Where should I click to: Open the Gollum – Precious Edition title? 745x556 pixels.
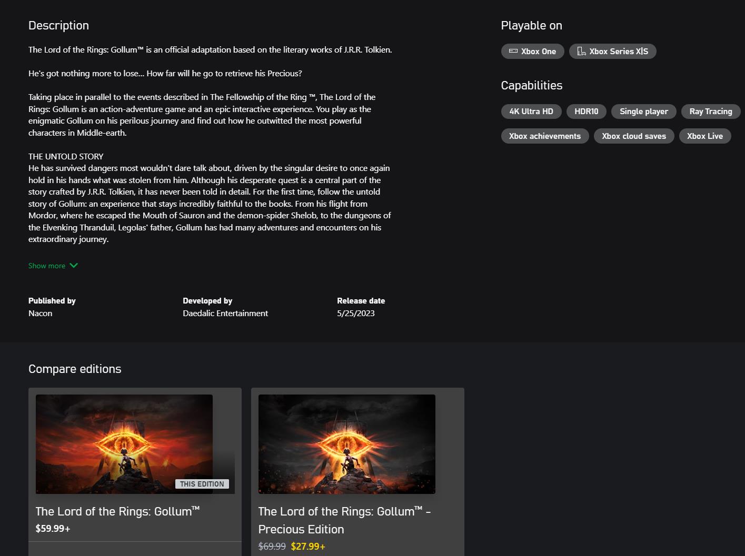point(345,520)
